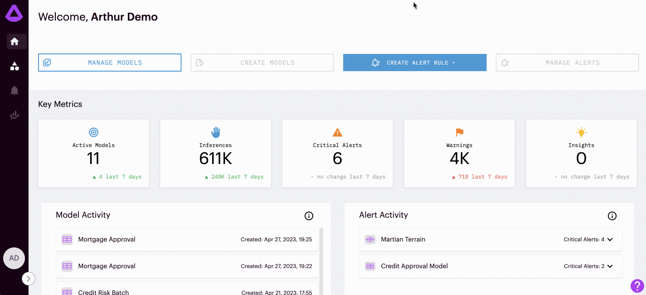This screenshot has height=295, width=646.
Task: Expand Credit Approval Model alerts chevron
Action: coord(610,266)
